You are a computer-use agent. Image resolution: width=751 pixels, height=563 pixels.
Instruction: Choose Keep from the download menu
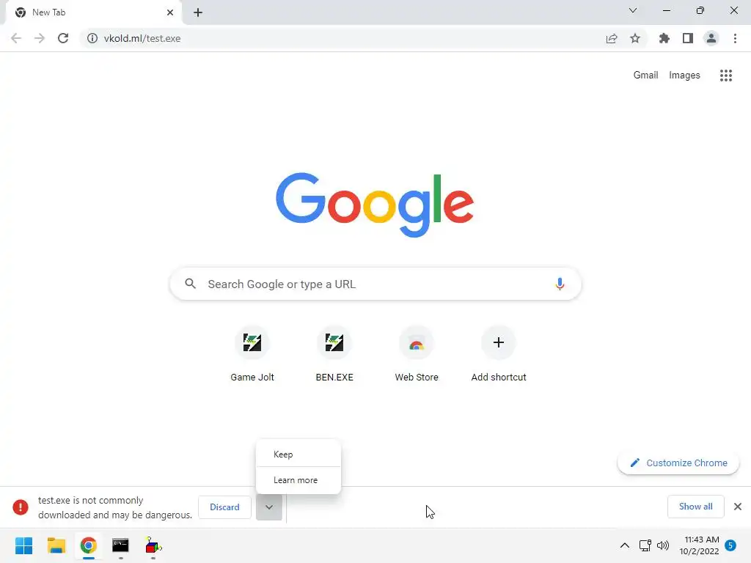click(298, 455)
